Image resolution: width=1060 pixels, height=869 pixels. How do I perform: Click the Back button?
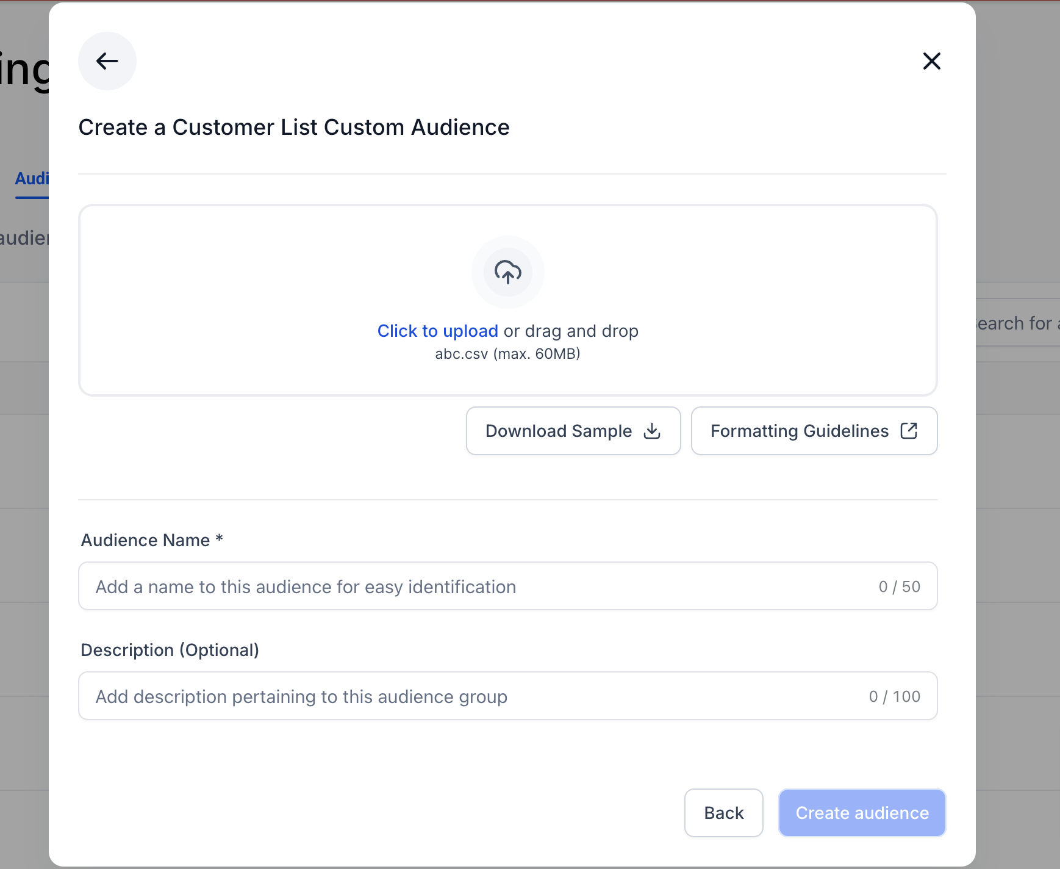tap(724, 813)
